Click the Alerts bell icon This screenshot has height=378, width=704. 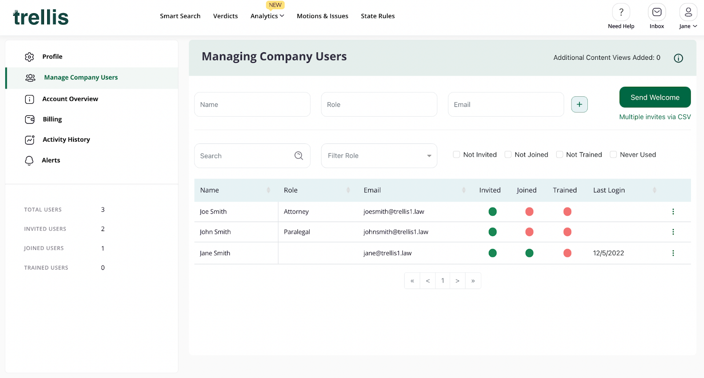pyautogui.click(x=29, y=161)
